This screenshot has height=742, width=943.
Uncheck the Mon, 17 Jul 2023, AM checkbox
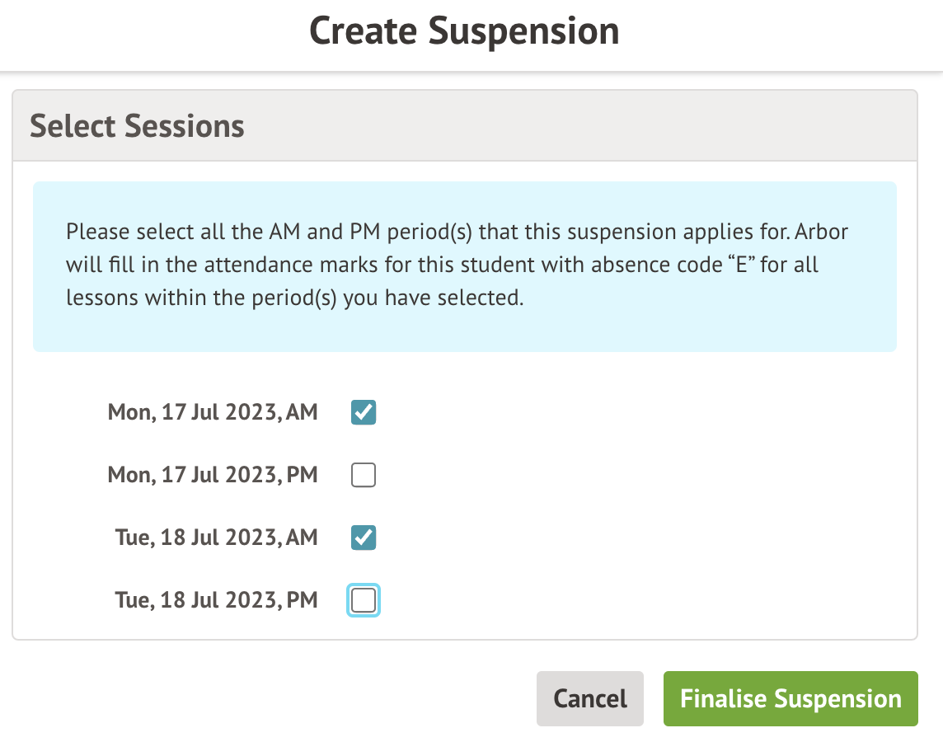coord(364,412)
